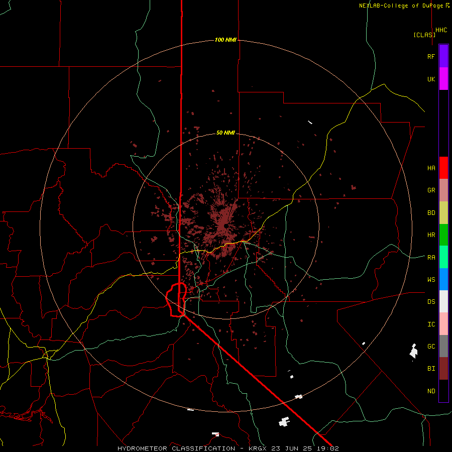Select the RA legend label text
The image size is (452, 452).
431,257
